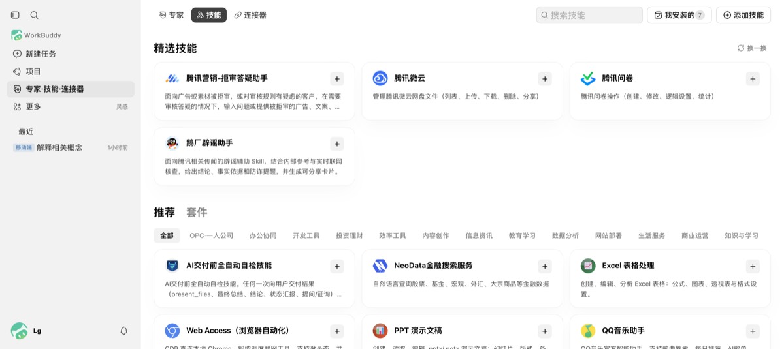Click the 腾讯问卷 checkmark logo icon
The height and width of the screenshot is (349, 784).
click(x=588, y=78)
